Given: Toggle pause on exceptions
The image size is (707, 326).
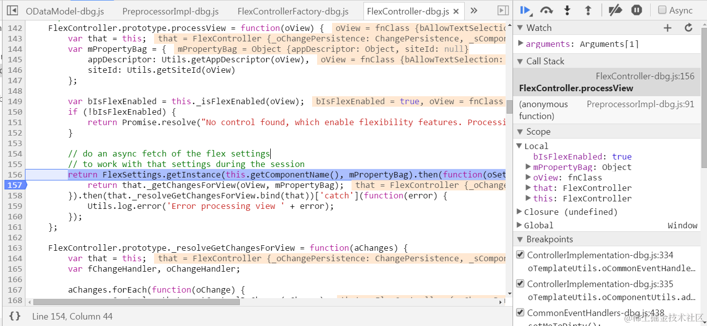Looking at the screenshot, I should tap(637, 10).
